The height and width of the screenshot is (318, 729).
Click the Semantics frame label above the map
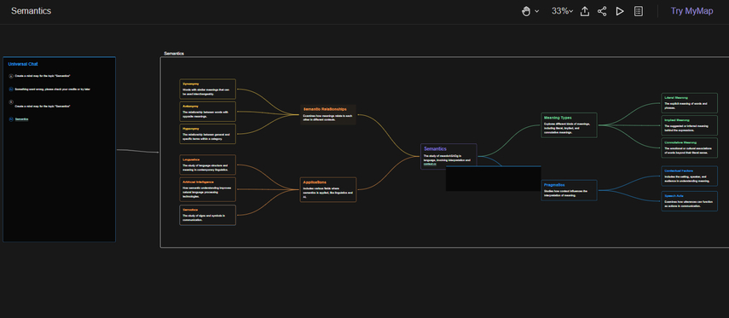pos(174,54)
